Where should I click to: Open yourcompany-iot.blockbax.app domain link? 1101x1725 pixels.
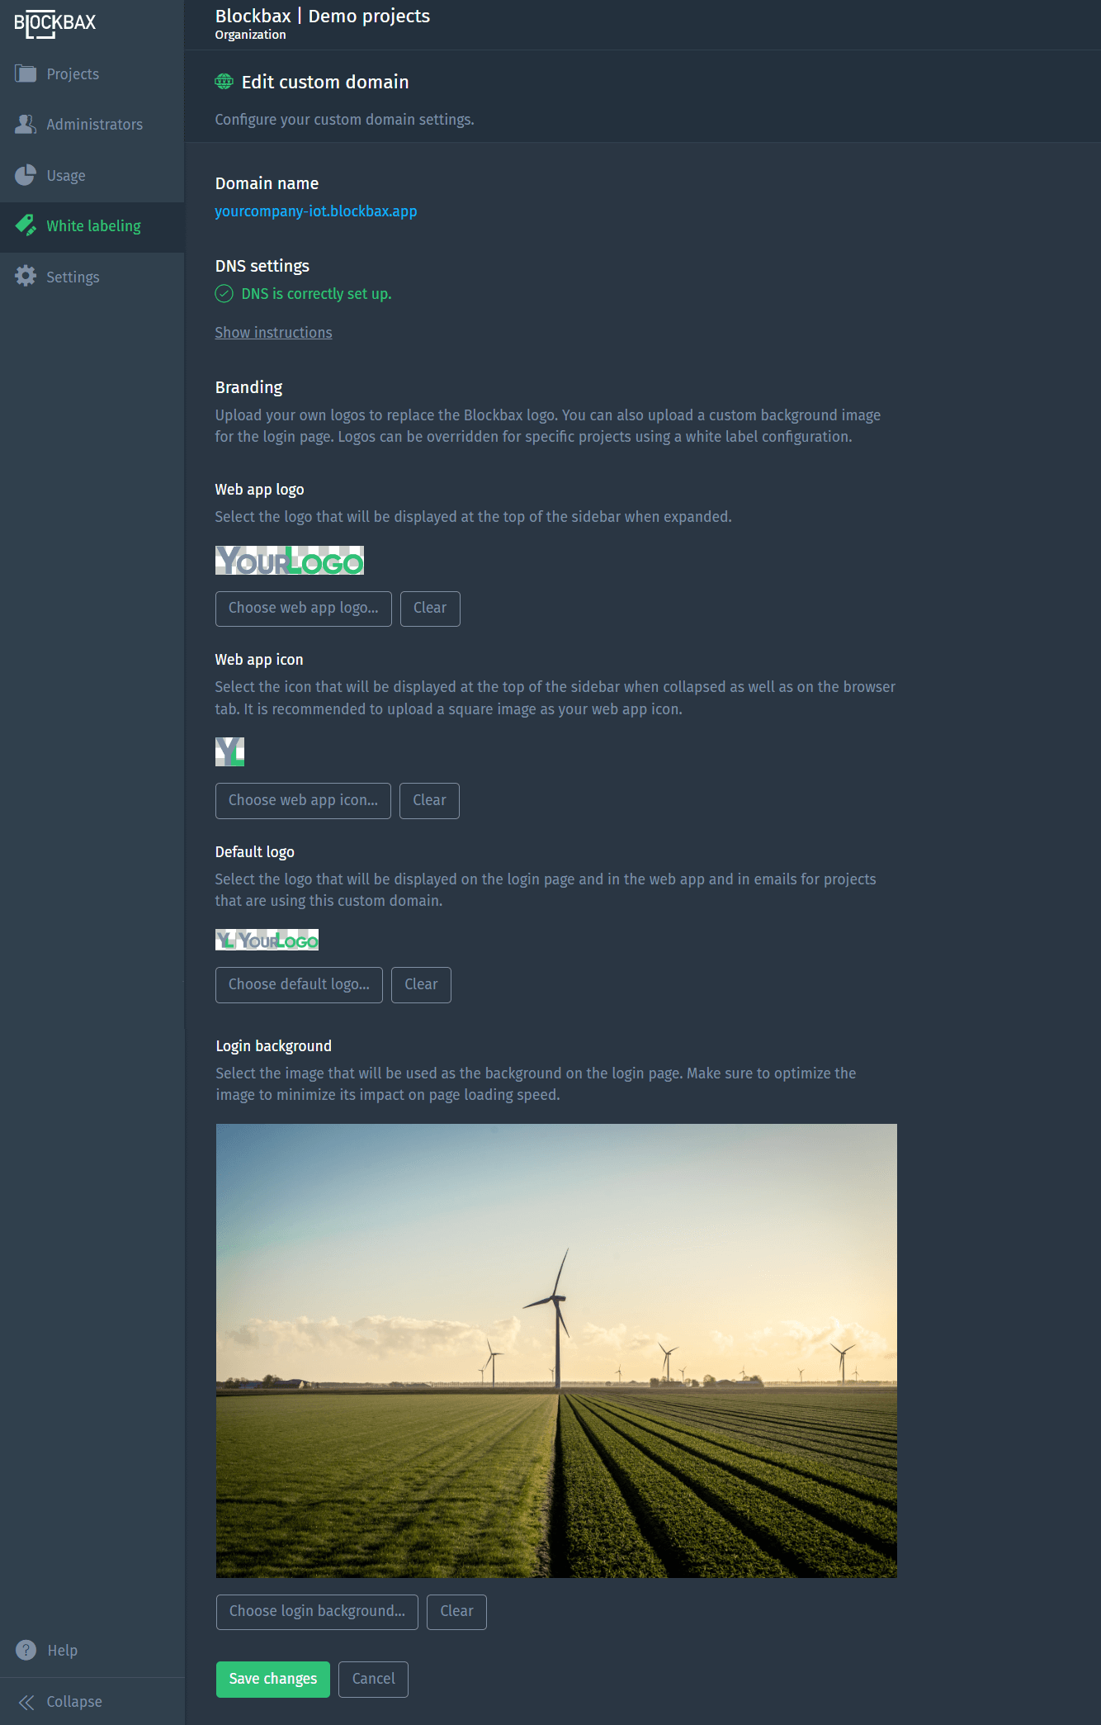click(x=315, y=211)
